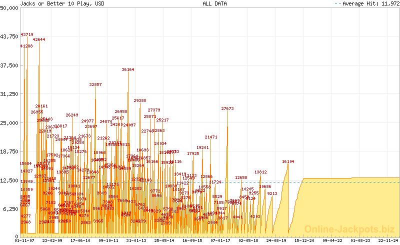Image resolution: width=400 pixels, height=245 pixels.
Task: Click the 36164 data point label
Action: [x=128, y=70]
